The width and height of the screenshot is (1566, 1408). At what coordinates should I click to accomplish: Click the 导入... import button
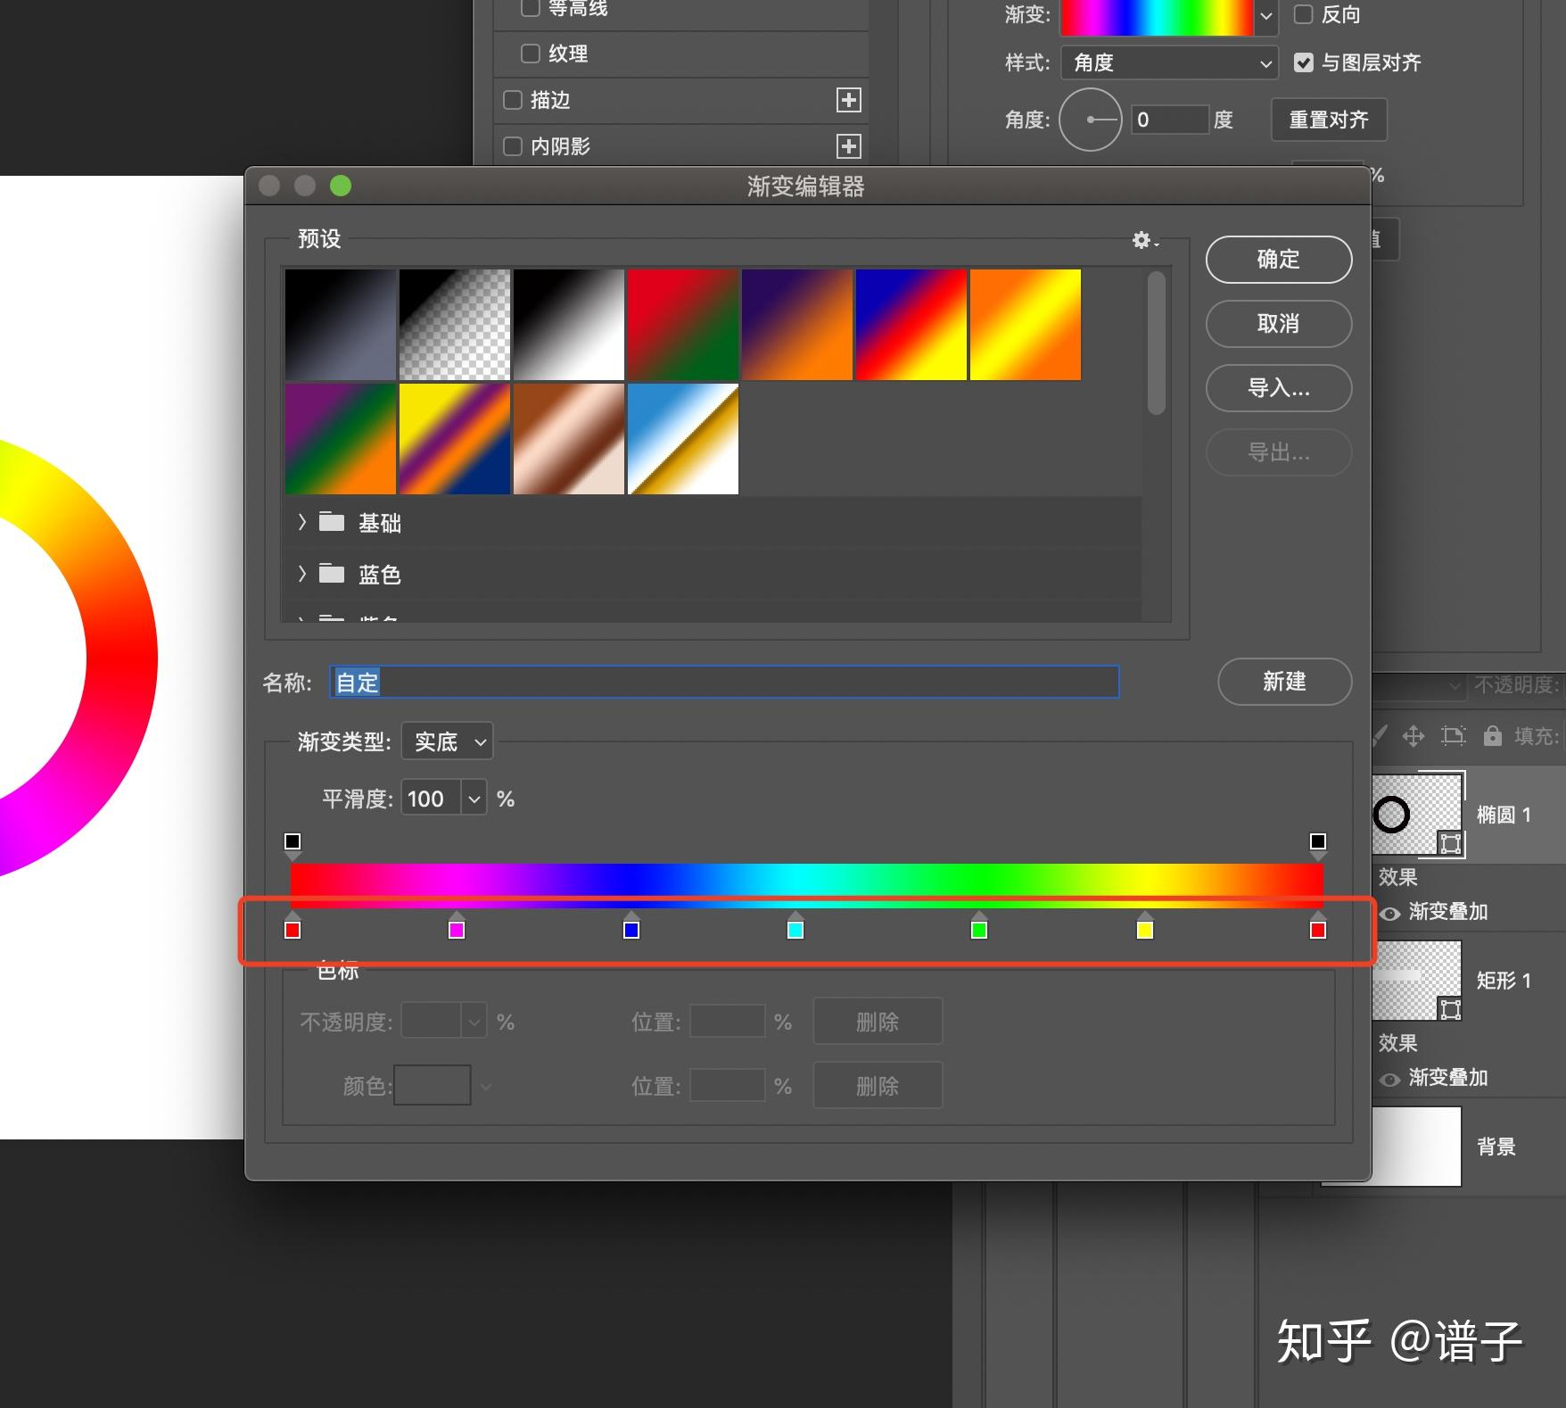(x=1279, y=388)
